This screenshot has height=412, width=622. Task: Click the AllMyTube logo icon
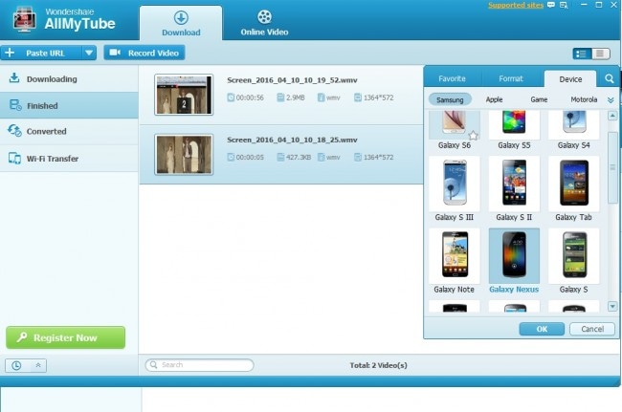pyautogui.click(x=24, y=19)
